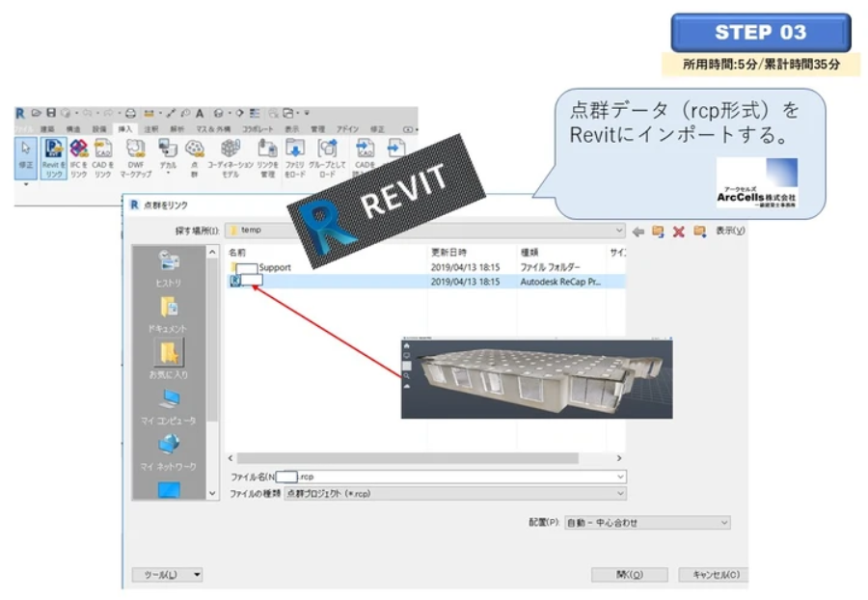Open the DWFマークアップ tool

tap(136, 158)
